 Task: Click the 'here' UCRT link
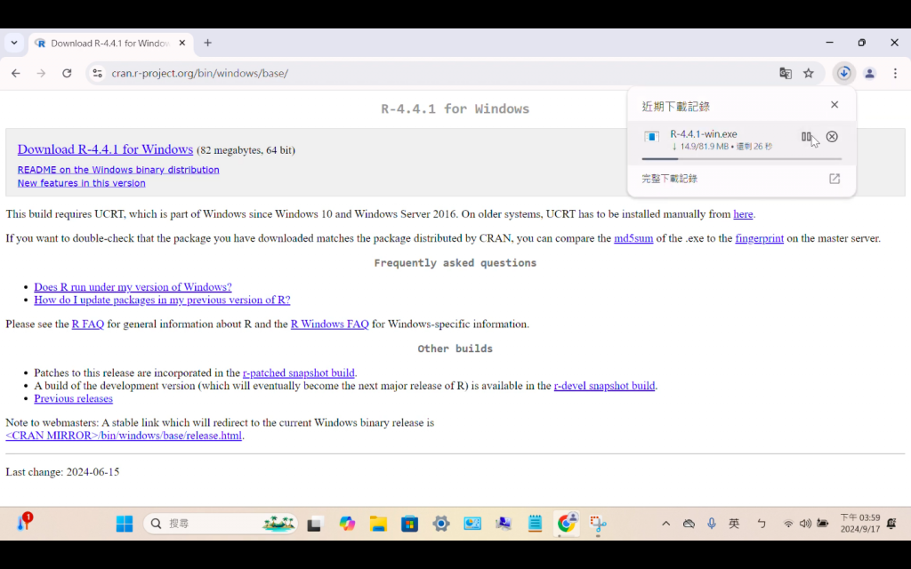743,214
